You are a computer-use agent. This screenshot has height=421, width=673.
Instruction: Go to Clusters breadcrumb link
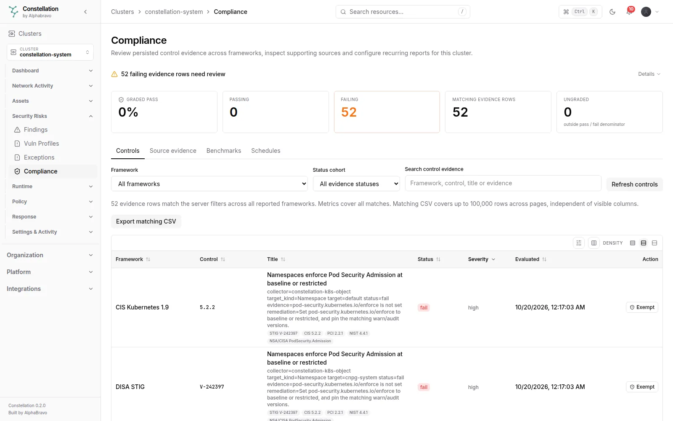coord(122,12)
